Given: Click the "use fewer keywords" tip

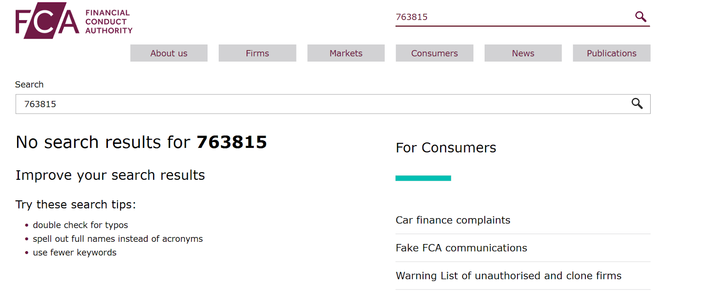Looking at the screenshot, I should pyautogui.click(x=74, y=253).
